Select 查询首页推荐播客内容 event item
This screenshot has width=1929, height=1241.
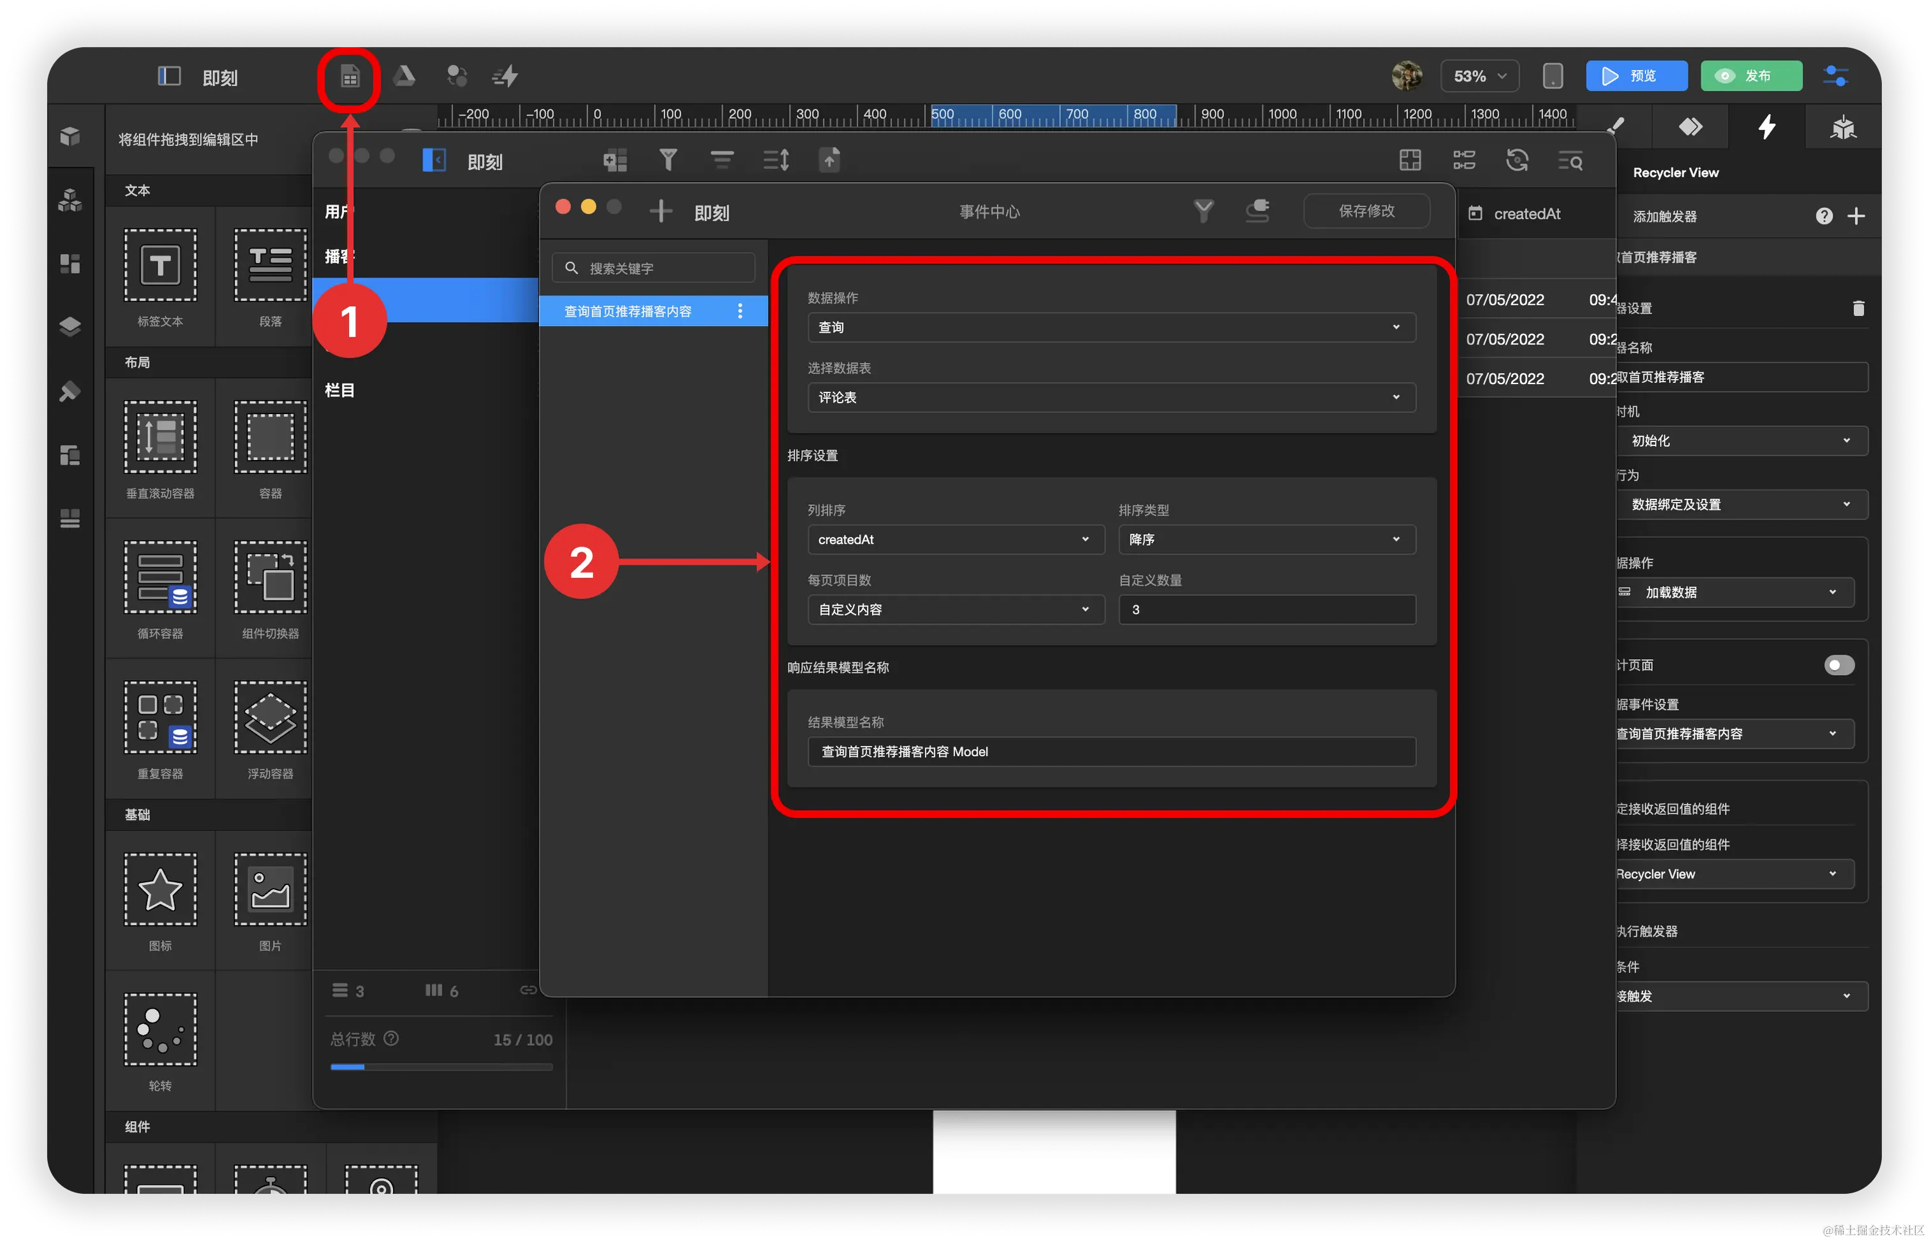[x=628, y=311]
